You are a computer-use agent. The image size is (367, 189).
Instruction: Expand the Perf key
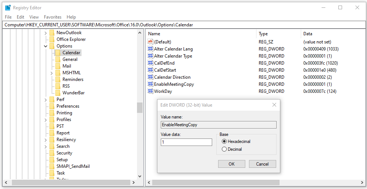click(46, 100)
